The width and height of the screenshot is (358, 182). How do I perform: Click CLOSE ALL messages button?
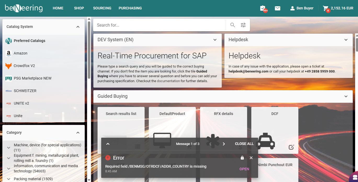[x=244, y=144]
